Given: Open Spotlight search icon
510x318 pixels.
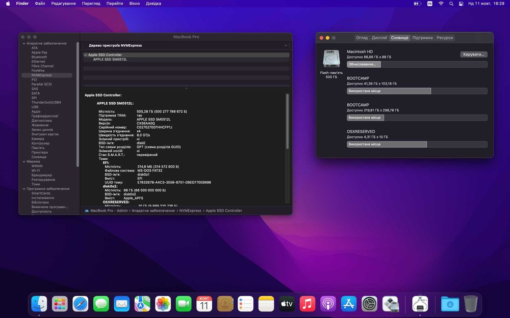Looking at the screenshot, I should (451, 4).
